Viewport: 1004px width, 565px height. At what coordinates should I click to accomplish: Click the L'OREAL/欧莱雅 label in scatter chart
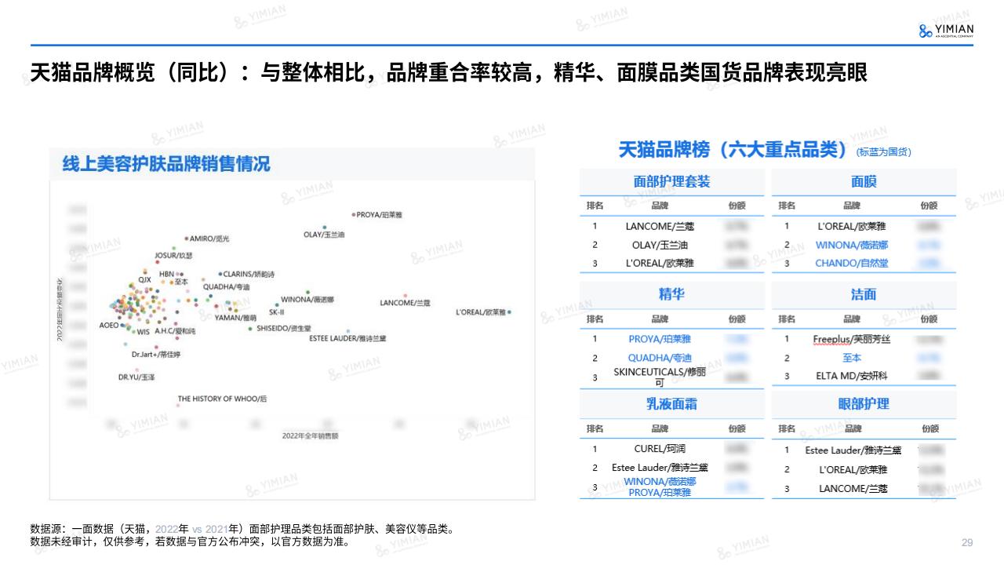pyautogui.click(x=480, y=312)
